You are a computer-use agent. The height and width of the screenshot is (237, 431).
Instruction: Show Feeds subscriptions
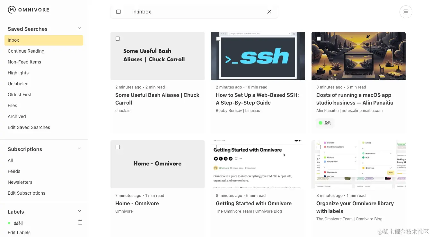click(14, 171)
